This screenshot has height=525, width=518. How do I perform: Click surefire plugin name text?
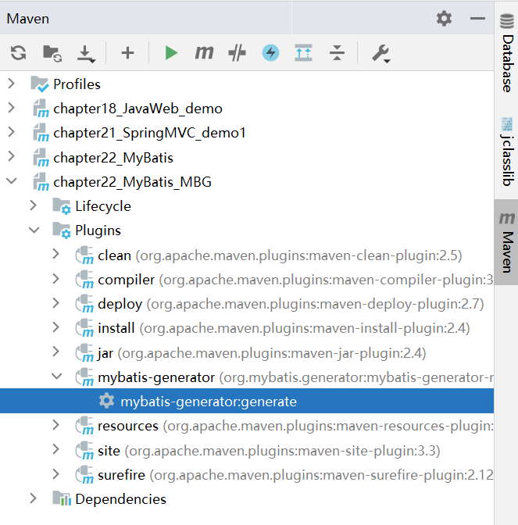tap(121, 475)
